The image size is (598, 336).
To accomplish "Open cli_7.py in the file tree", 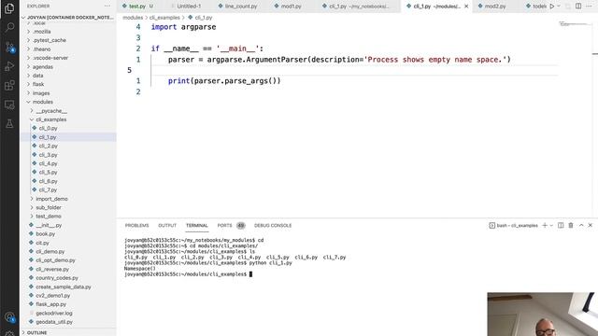I will pos(48,189).
